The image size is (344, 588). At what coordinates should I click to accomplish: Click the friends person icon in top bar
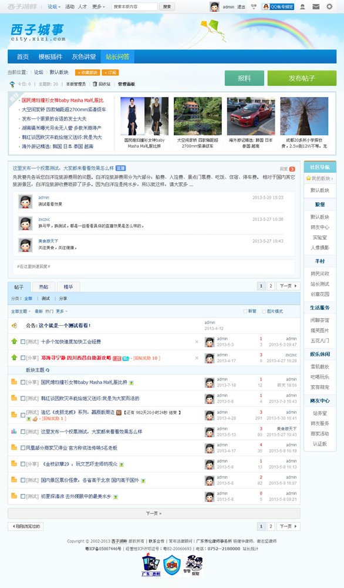click(x=302, y=6)
